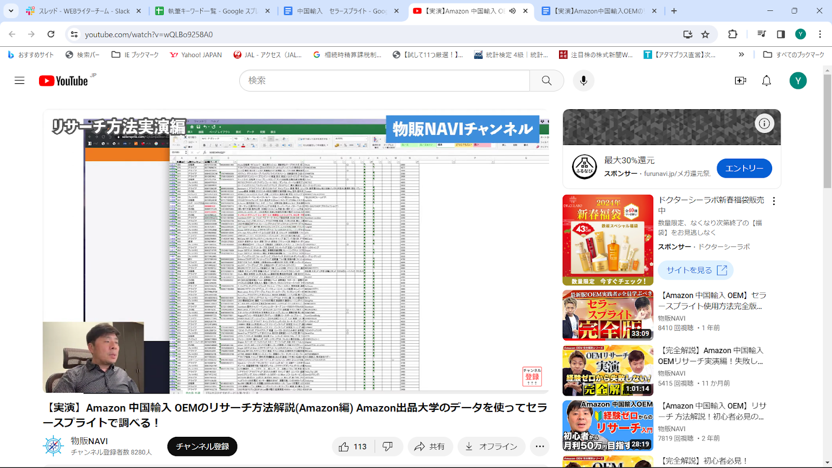Bookmark this page with star icon
Image resolution: width=832 pixels, height=468 pixels.
pyautogui.click(x=705, y=34)
